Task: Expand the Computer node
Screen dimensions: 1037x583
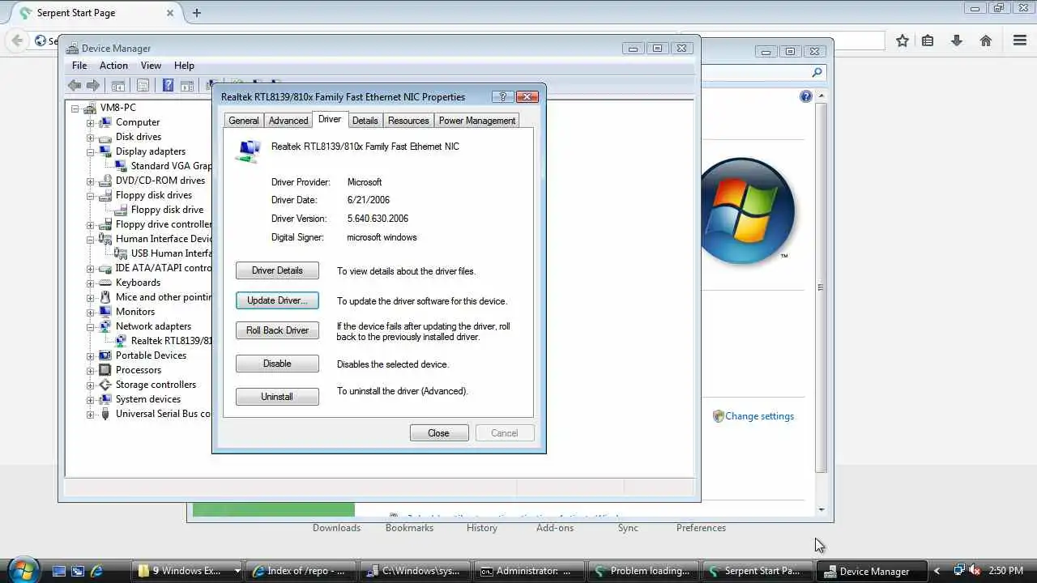Action: tap(91, 123)
